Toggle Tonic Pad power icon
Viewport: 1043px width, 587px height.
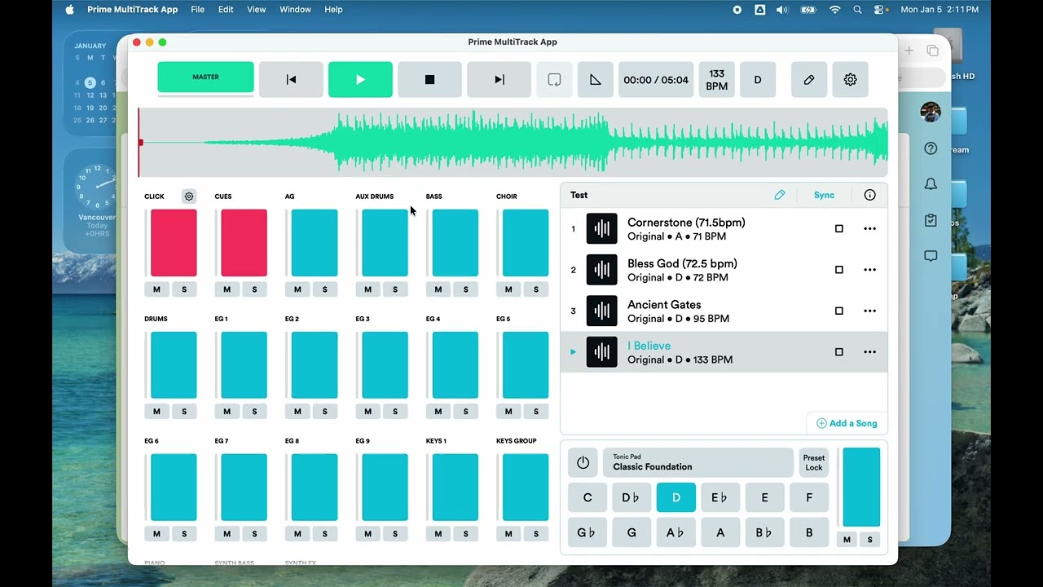click(x=583, y=462)
